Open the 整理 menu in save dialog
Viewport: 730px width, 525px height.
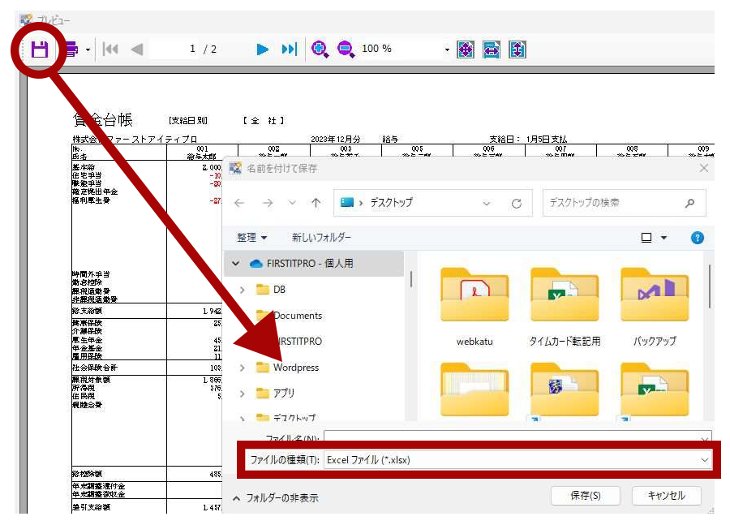coord(251,238)
